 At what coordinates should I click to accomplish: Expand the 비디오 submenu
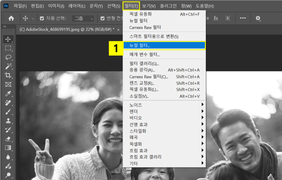[x=164, y=118]
